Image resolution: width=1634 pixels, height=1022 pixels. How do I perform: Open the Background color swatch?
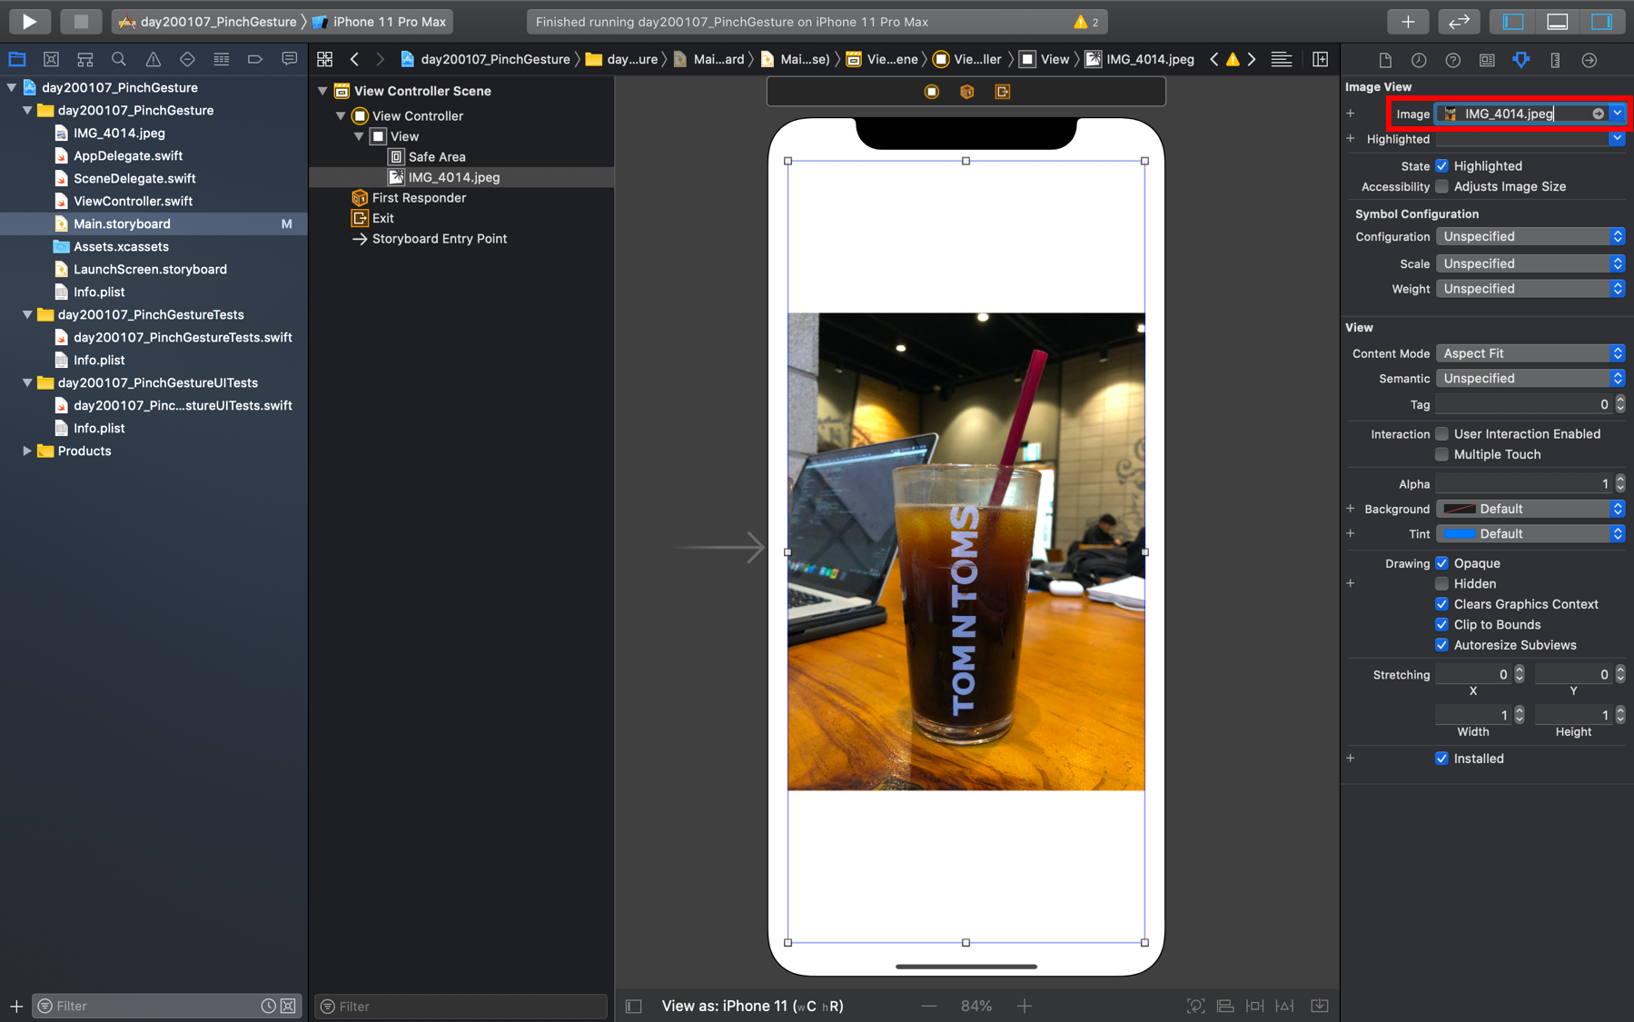(x=1460, y=509)
